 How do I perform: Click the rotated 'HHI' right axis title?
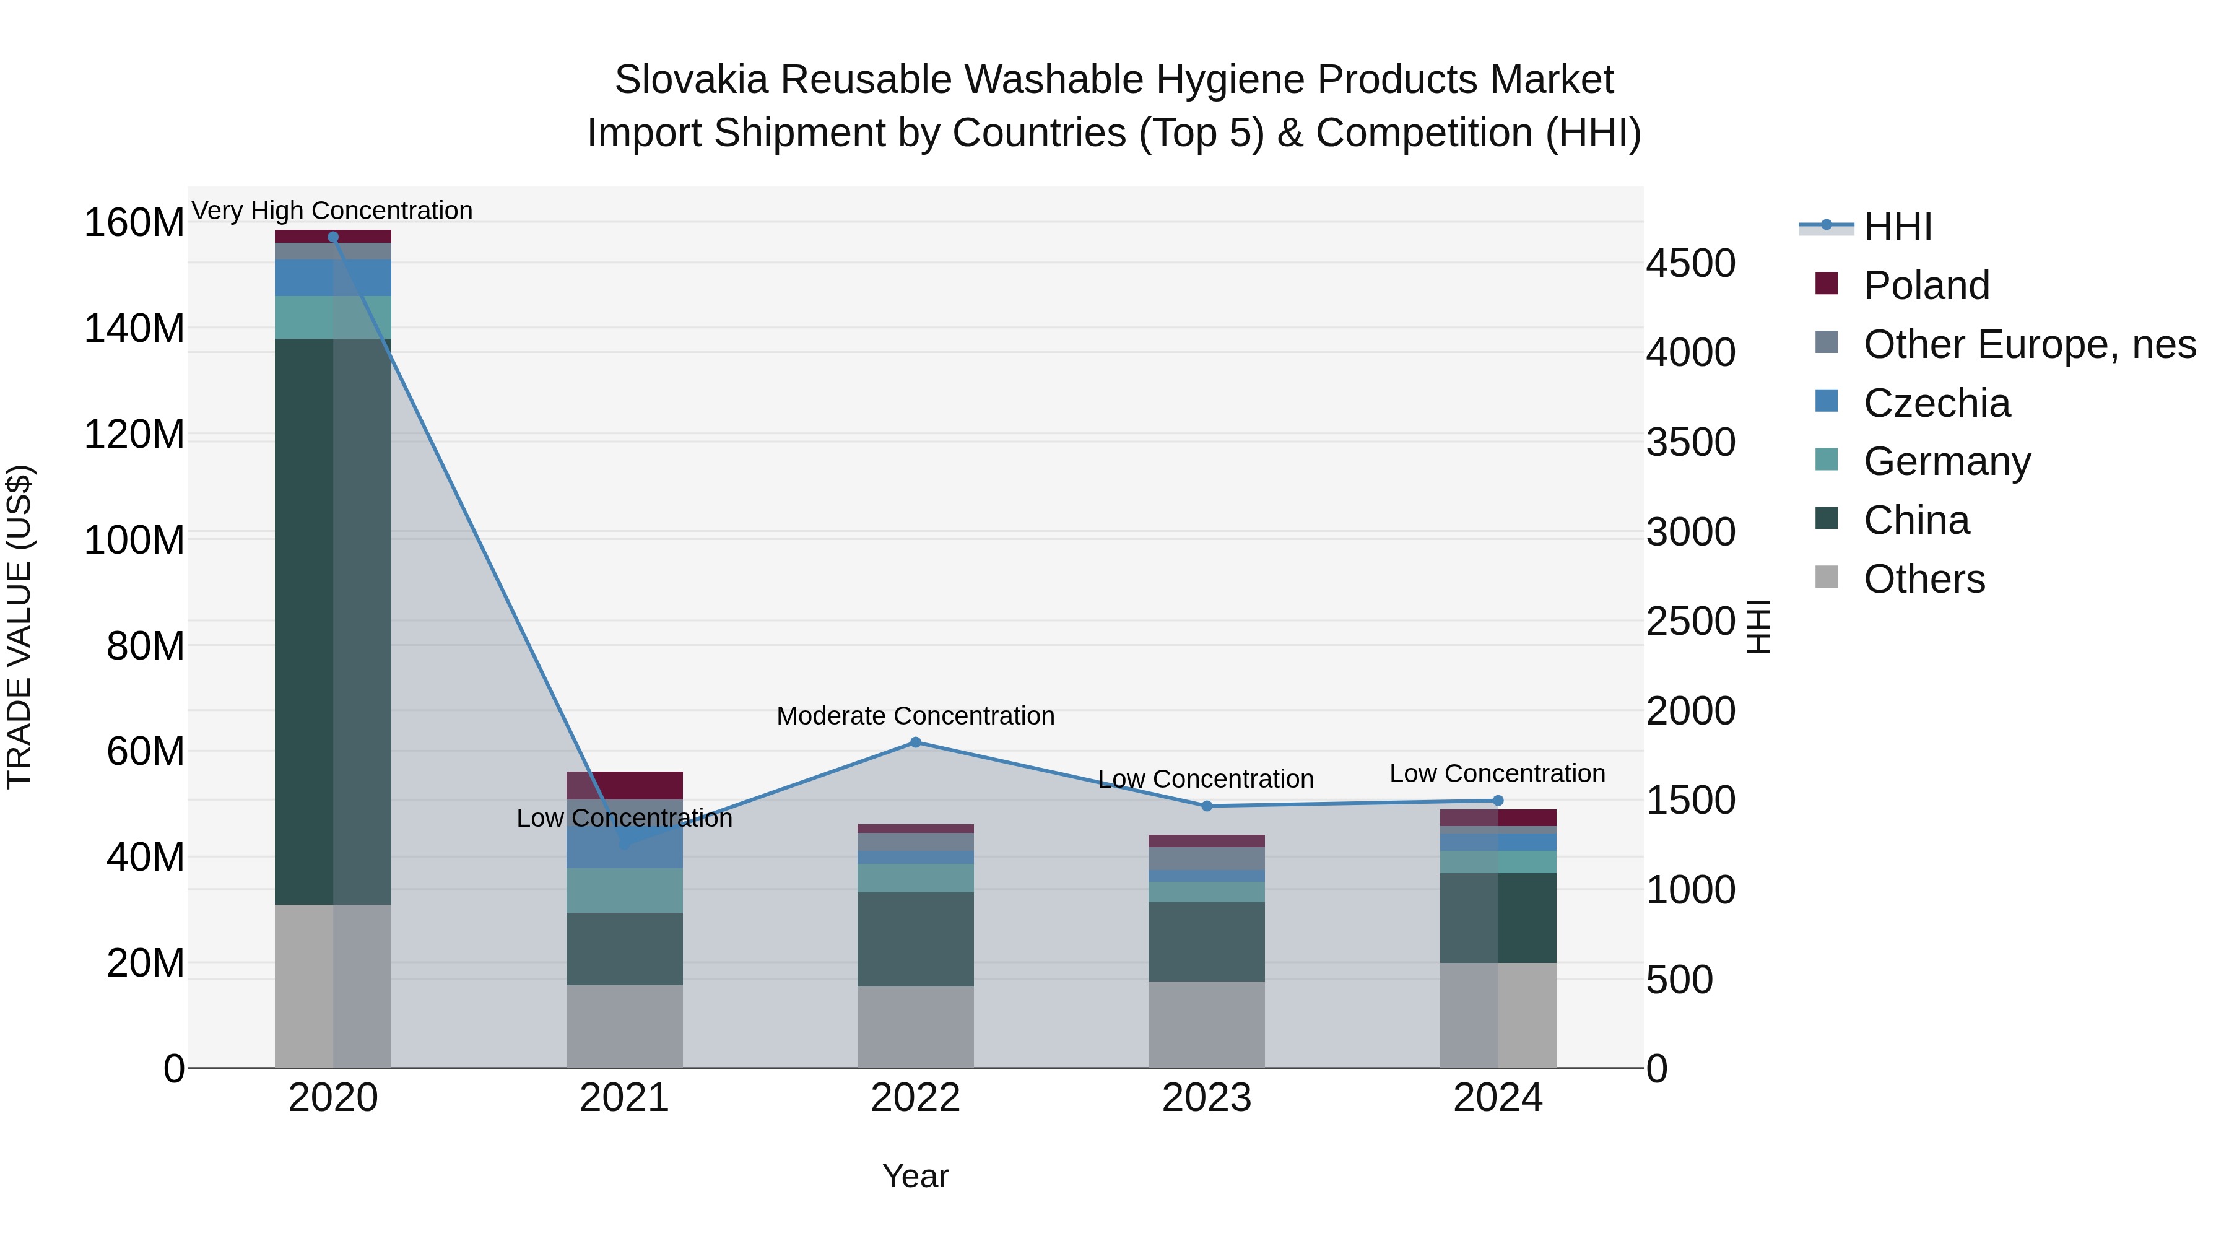pos(1758,627)
